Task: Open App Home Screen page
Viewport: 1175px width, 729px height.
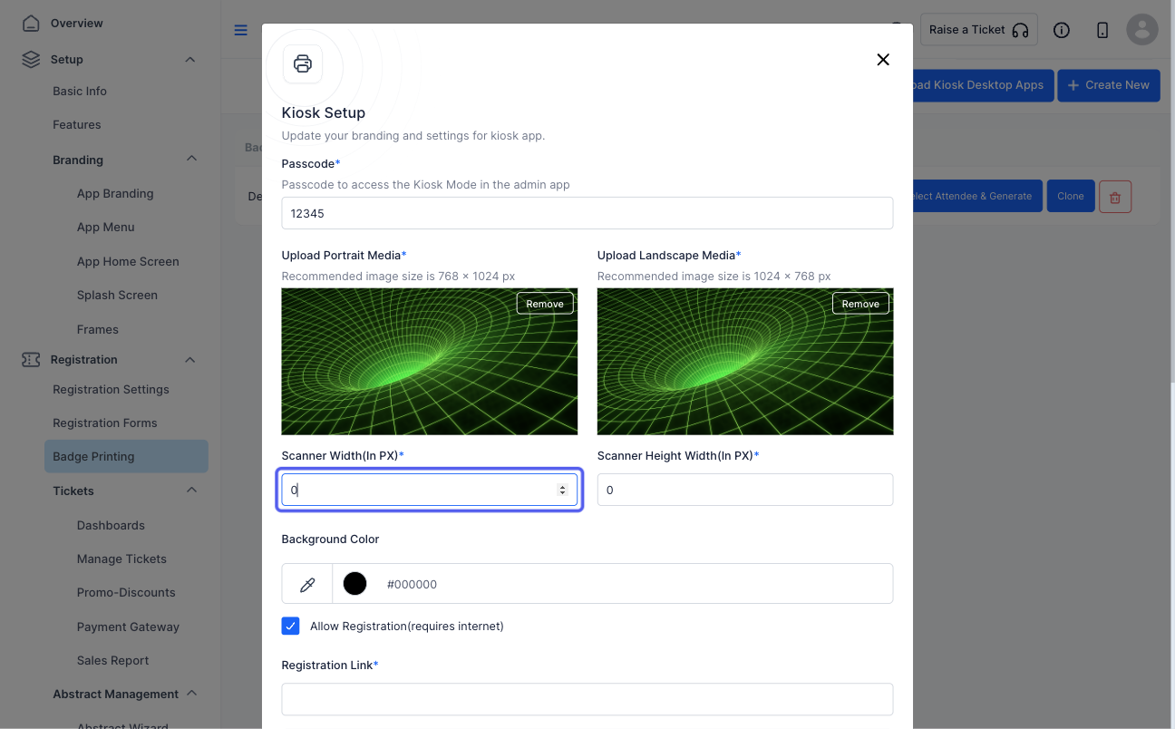Action: [128, 261]
